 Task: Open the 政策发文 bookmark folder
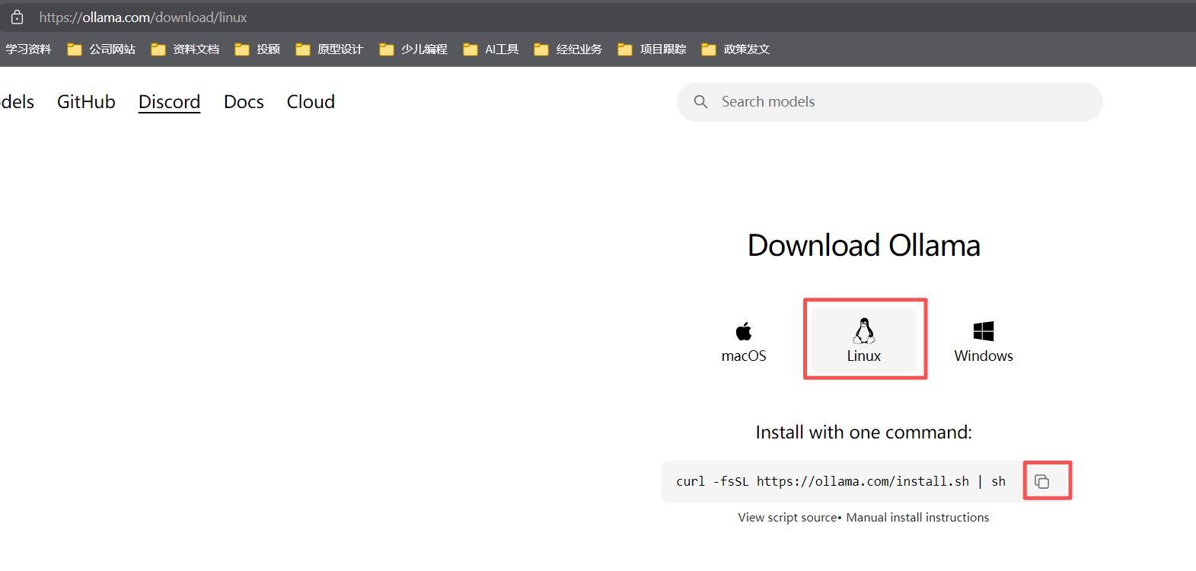pos(735,49)
